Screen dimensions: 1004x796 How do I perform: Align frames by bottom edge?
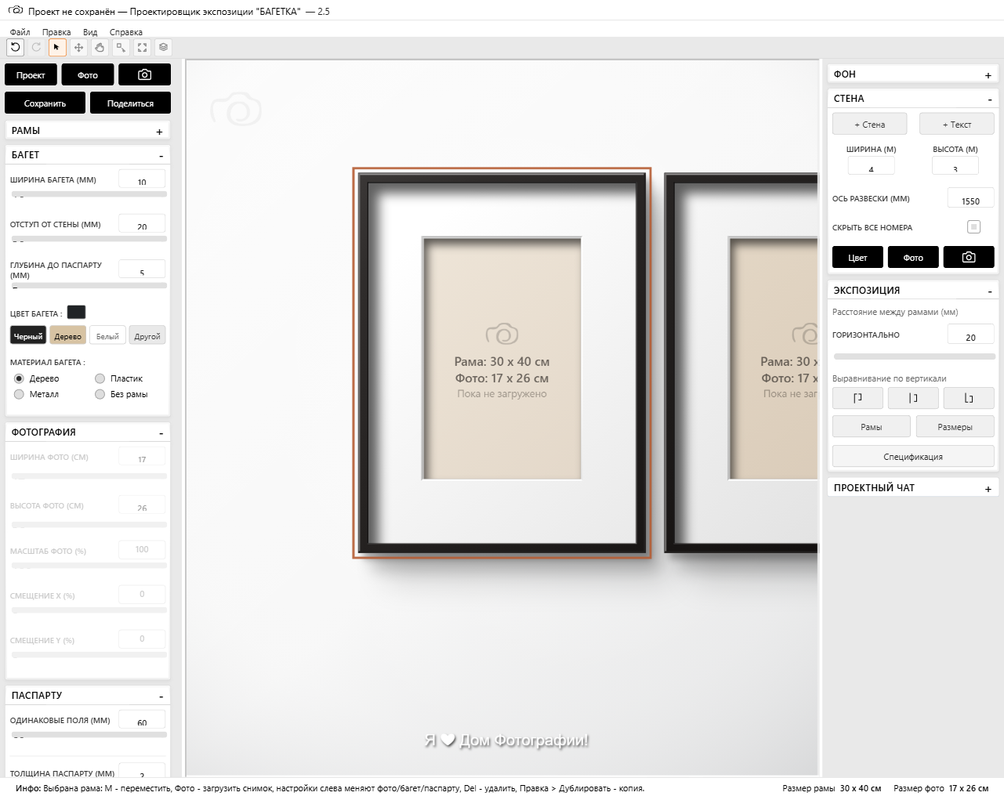point(969,398)
